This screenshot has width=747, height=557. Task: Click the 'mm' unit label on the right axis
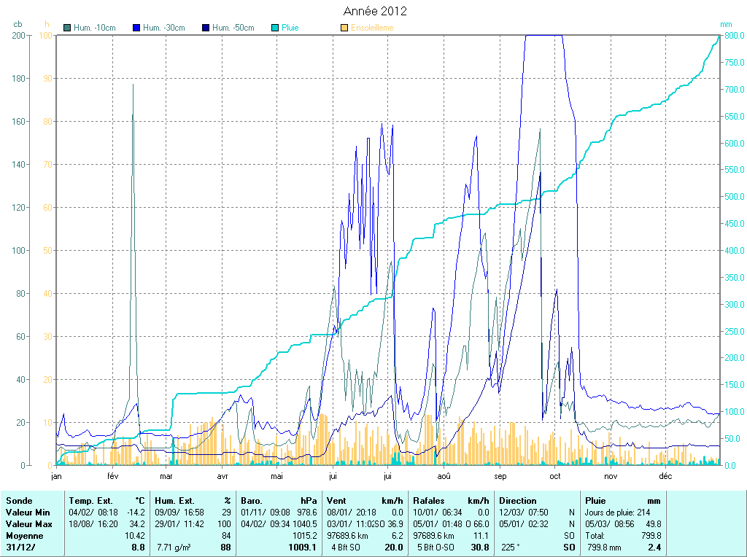coord(727,24)
